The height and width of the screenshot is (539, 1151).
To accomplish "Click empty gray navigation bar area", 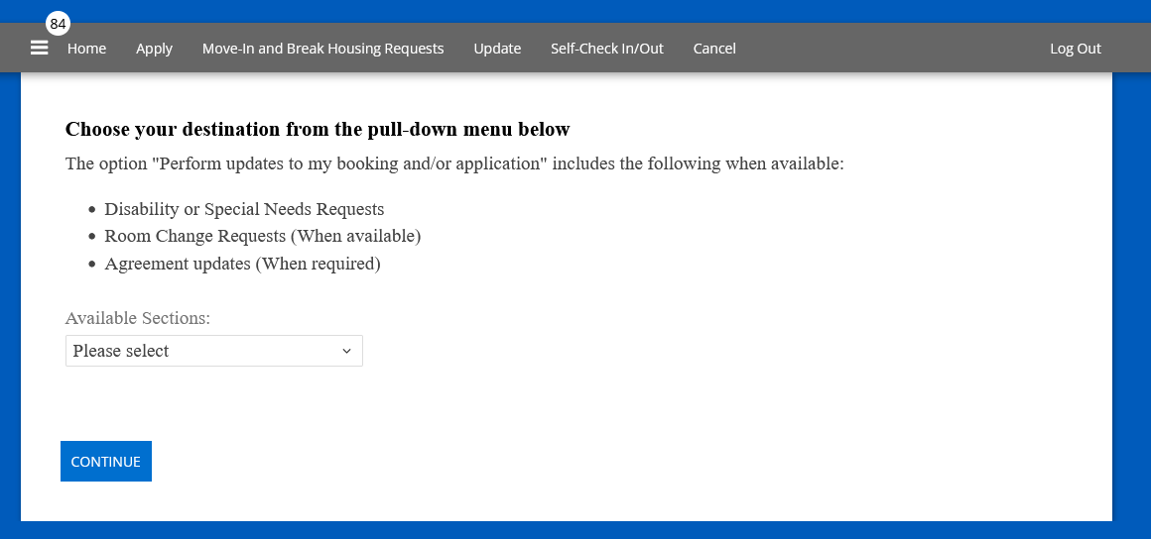I will coord(893,49).
